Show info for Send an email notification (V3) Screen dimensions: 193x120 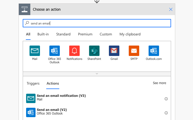point(166,99)
